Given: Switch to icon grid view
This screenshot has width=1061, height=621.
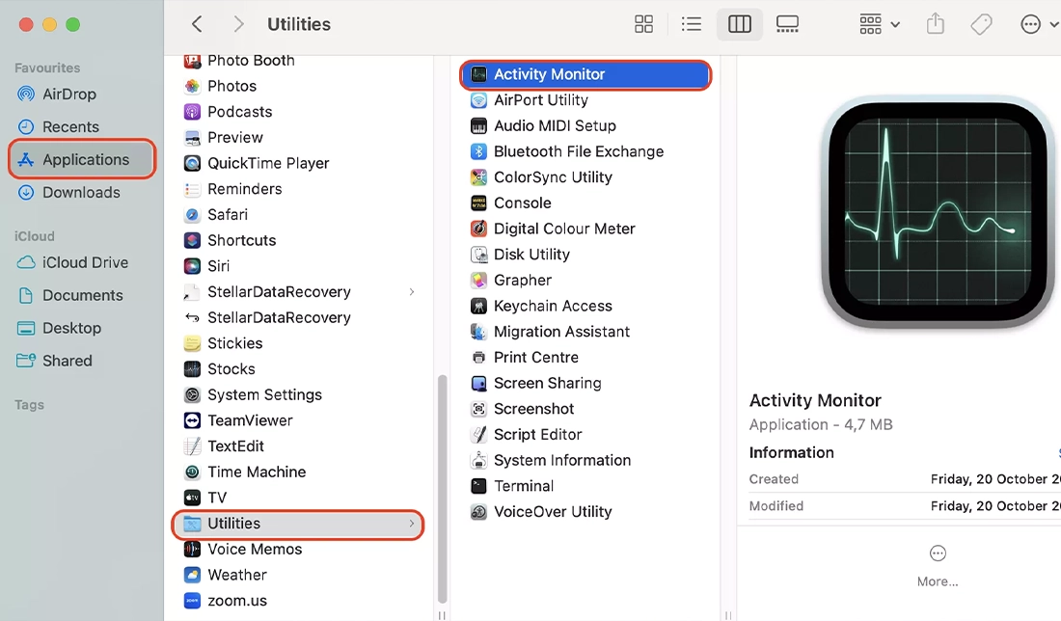Looking at the screenshot, I should (643, 23).
